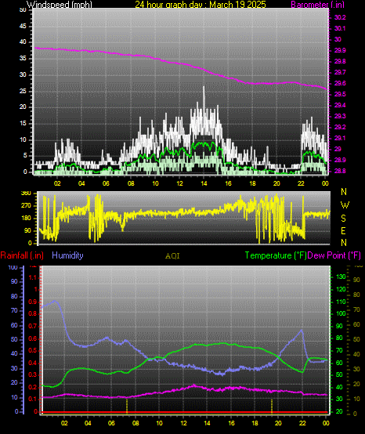Click the yellow dotted marker just before hour 20 on the bottom graph

click(272, 407)
